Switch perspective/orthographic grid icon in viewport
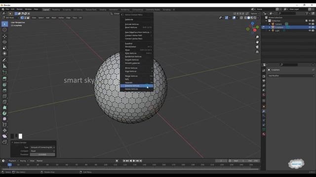Screen dimensions: 316x177 click(x=257, y=52)
